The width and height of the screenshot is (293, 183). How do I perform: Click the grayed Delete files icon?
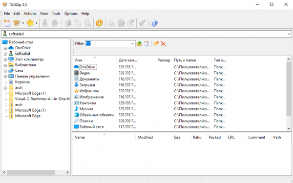point(68,23)
